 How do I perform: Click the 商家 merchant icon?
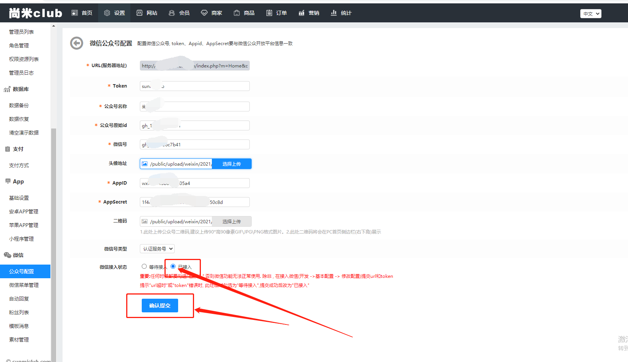tap(204, 13)
